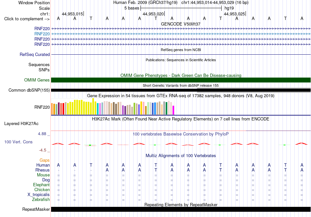Click 'RefSeq genes from NCBI' title
The width and height of the screenshot is (311, 217).
tap(181, 50)
